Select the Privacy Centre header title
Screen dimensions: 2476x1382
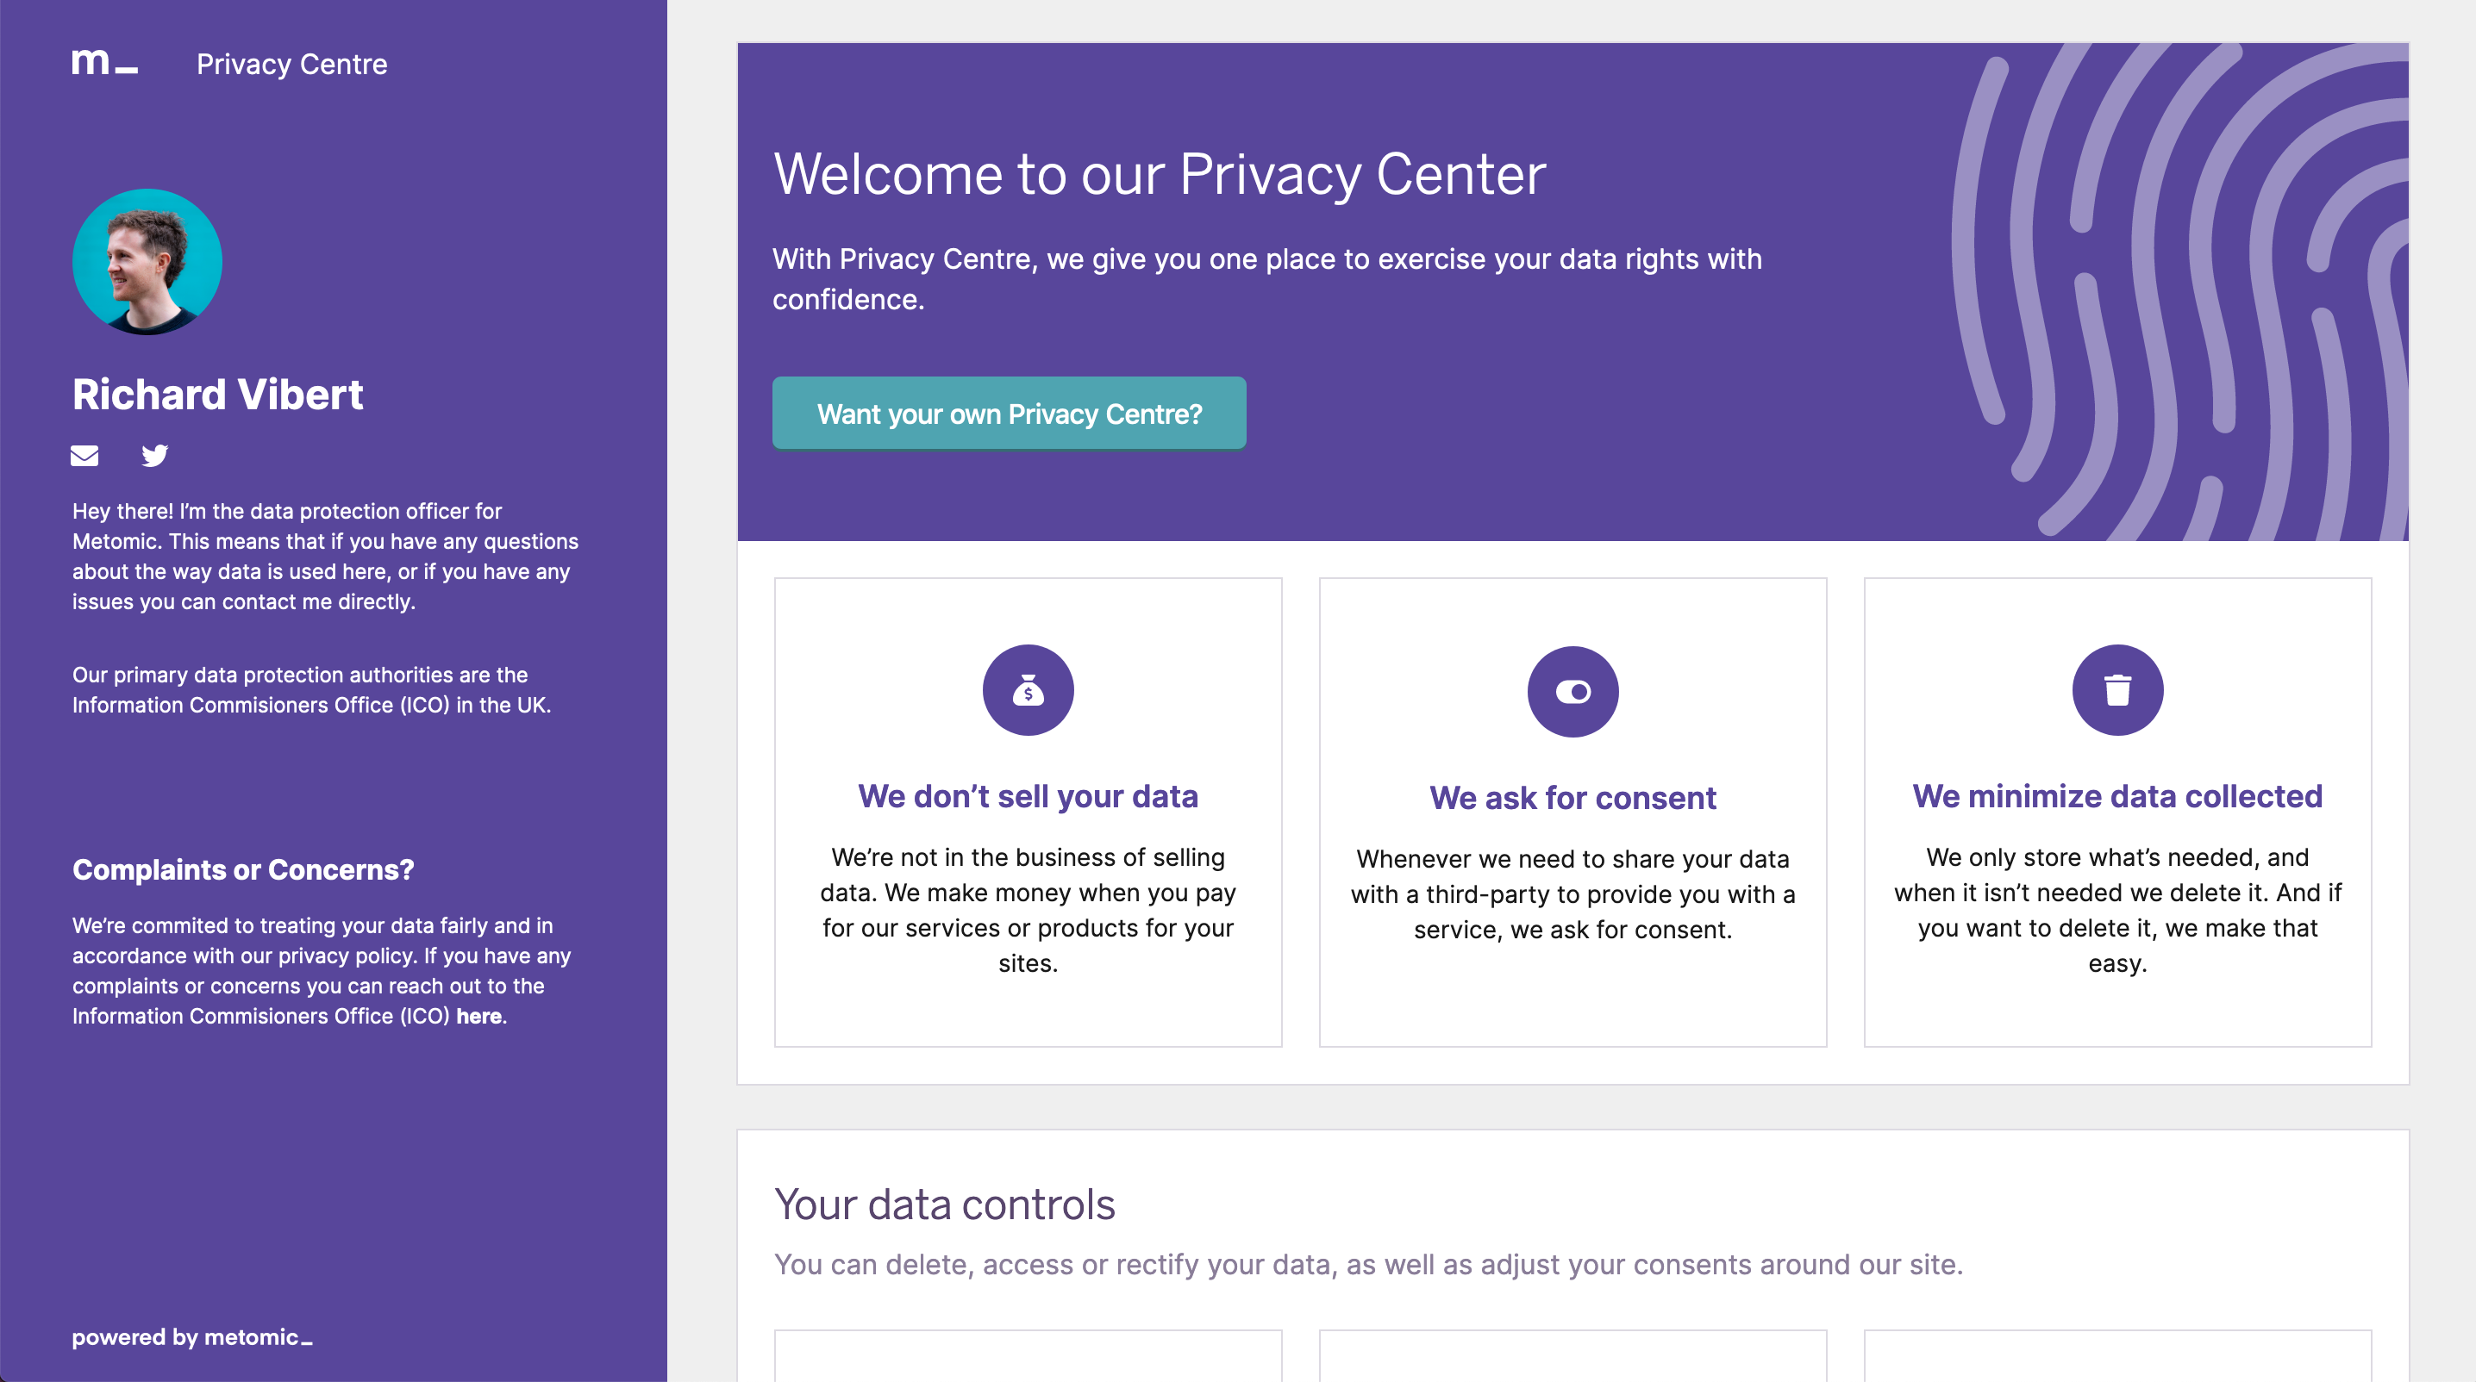292,65
